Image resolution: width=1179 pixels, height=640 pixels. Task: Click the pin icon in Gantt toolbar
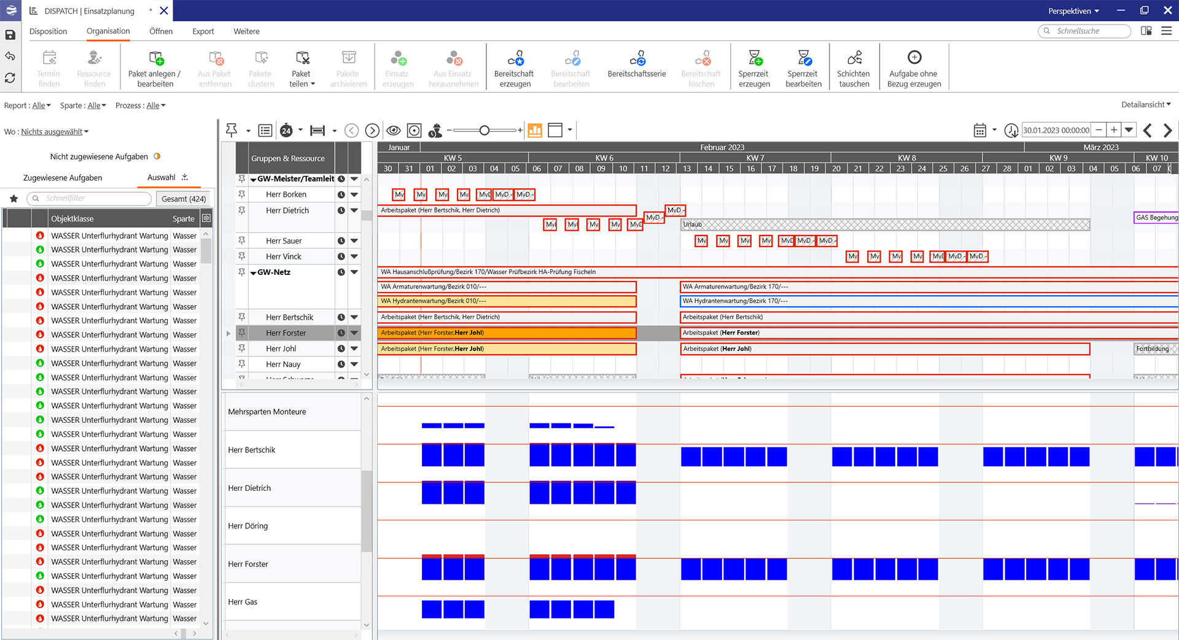[232, 130]
